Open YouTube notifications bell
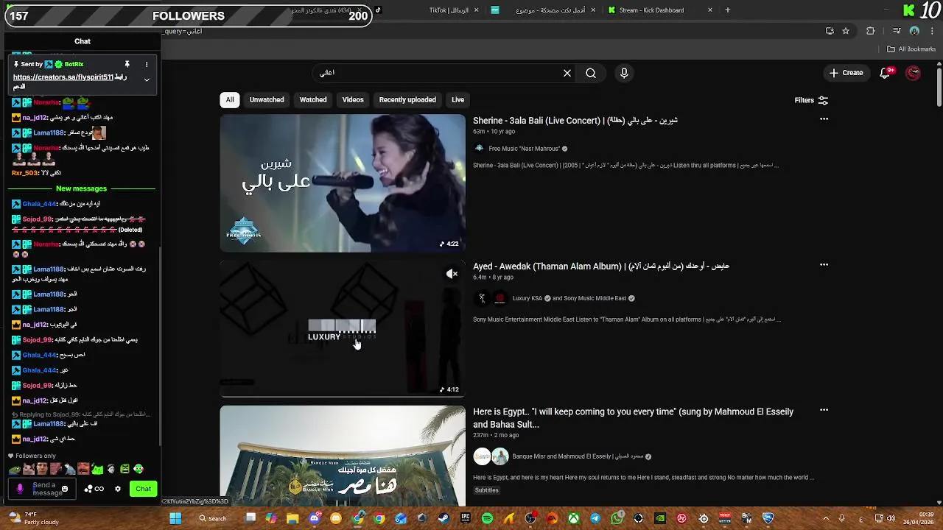Screen dimensions: 943x530 [886, 73]
